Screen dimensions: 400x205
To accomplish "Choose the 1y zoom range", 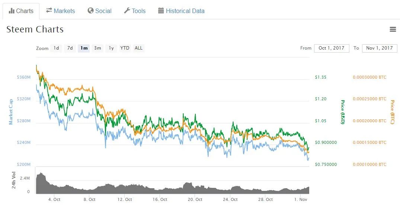I will coord(111,48).
